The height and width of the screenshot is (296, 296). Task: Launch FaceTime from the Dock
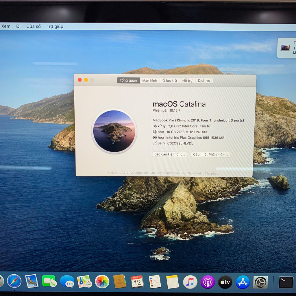pyautogui.click(x=49, y=281)
